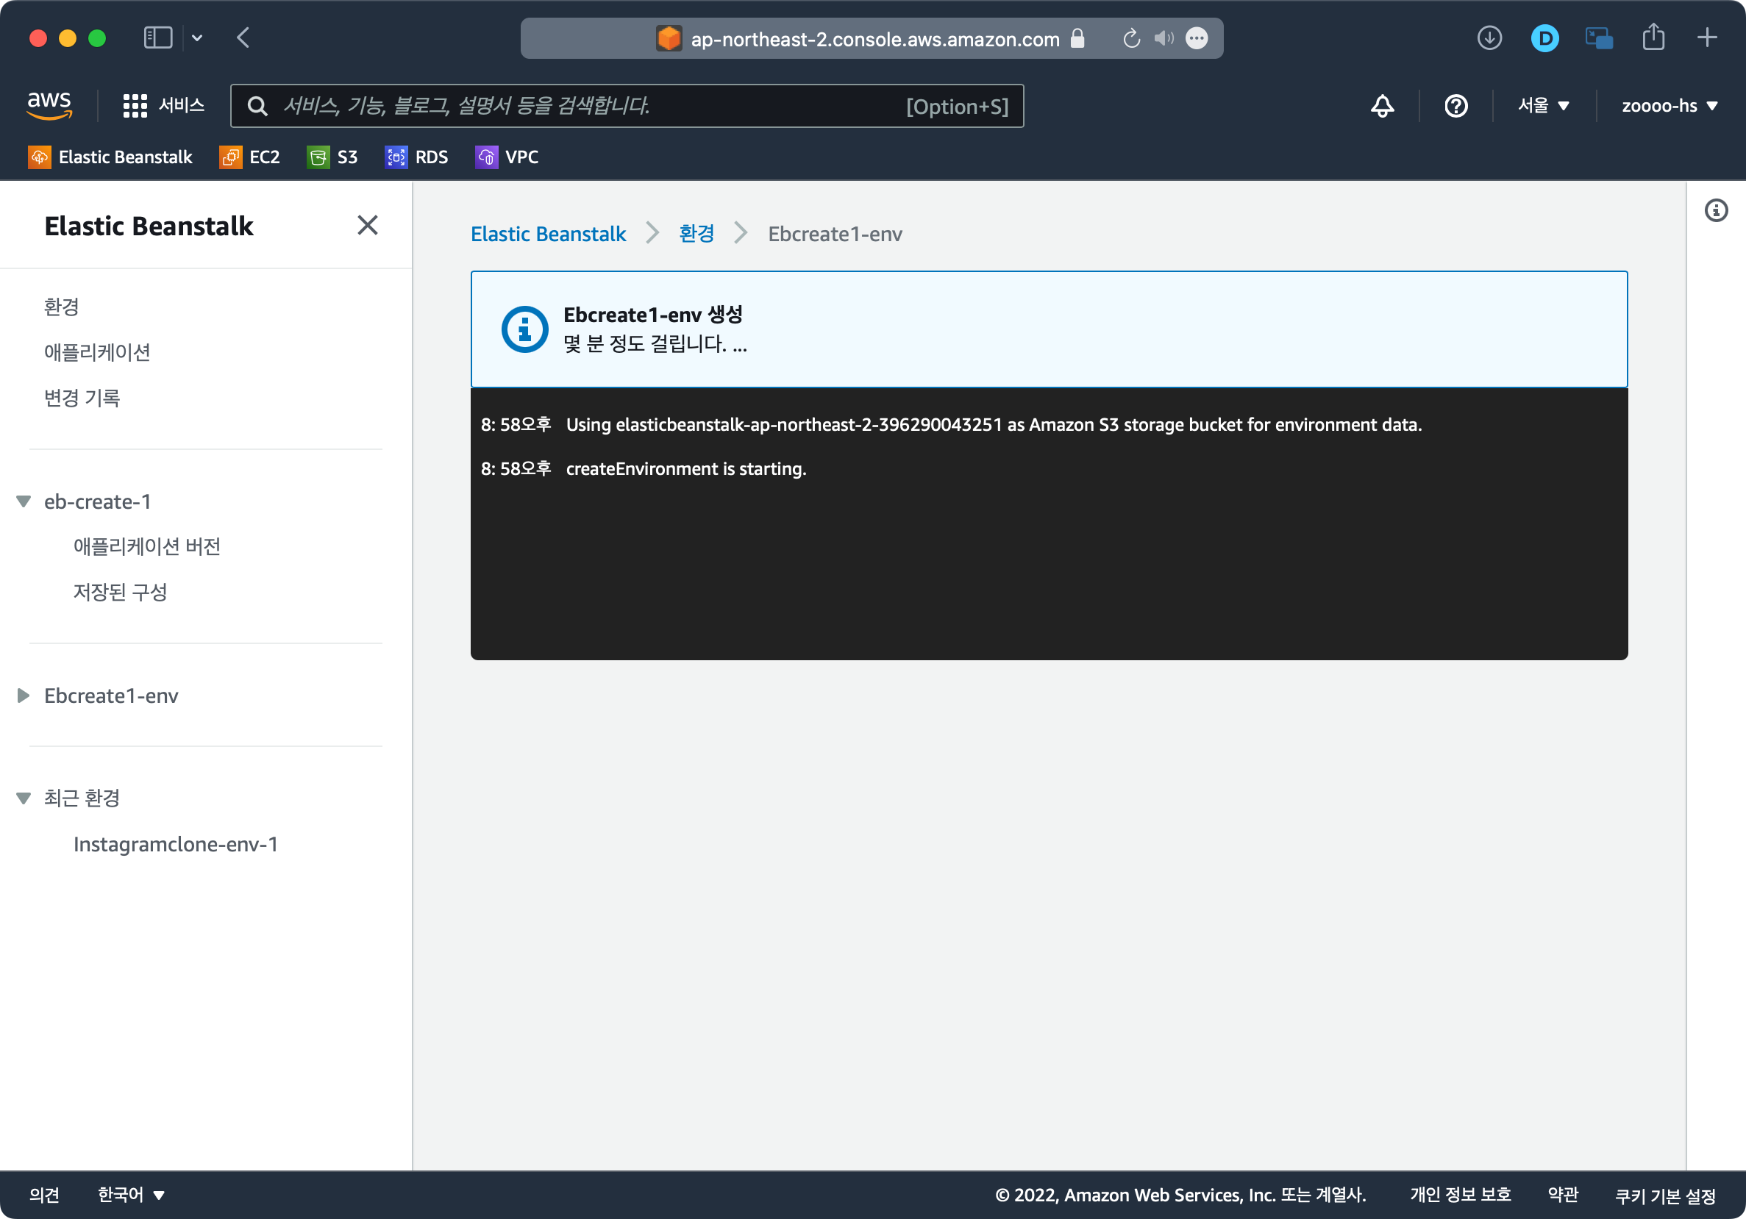Select 애플리케이션 in the side navigation
Image resolution: width=1746 pixels, height=1219 pixels.
click(x=97, y=353)
